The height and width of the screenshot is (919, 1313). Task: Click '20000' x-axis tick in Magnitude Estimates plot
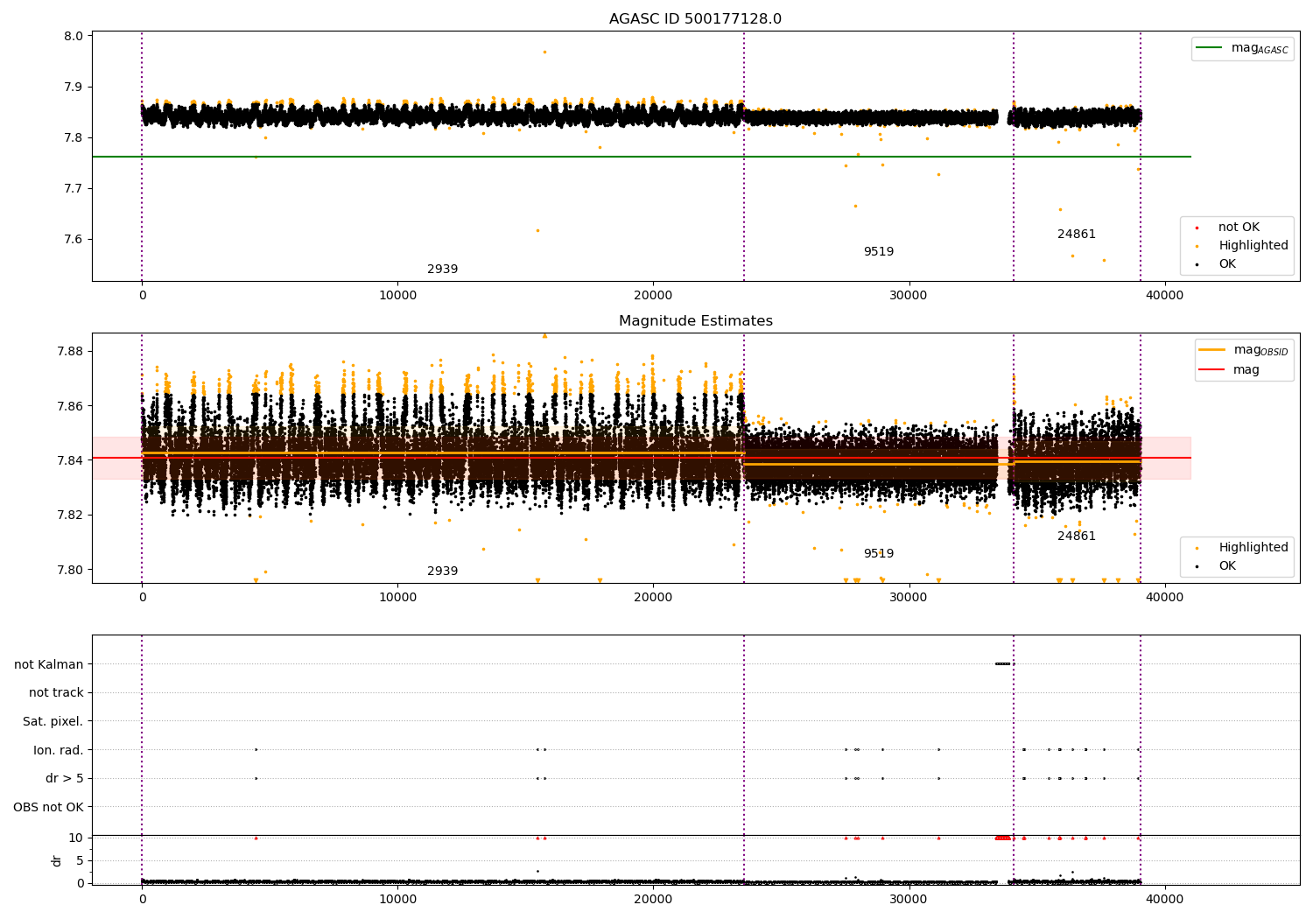(653, 598)
